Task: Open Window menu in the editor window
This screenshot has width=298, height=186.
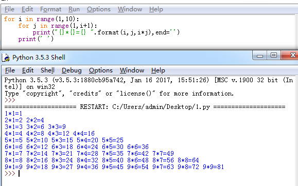Action: (130, 9)
